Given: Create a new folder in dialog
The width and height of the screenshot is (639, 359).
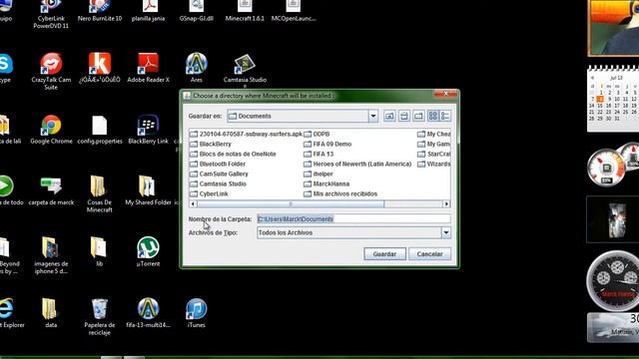Looking at the screenshot, I should tap(418, 116).
